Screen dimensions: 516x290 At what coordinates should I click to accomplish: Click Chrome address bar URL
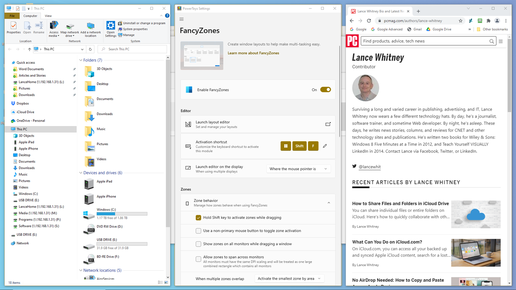[413, 21]
